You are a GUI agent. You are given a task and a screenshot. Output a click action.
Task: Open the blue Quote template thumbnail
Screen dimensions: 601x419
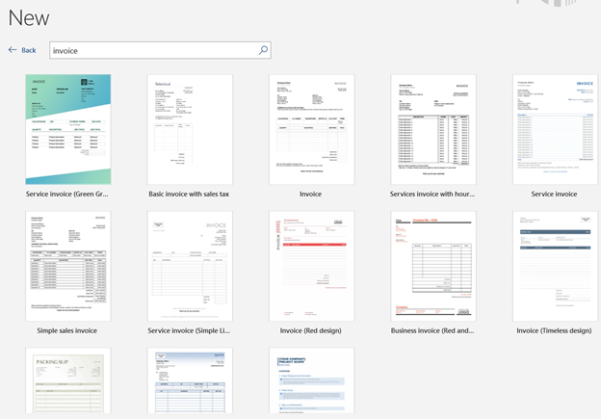click(x=190, y=380)
